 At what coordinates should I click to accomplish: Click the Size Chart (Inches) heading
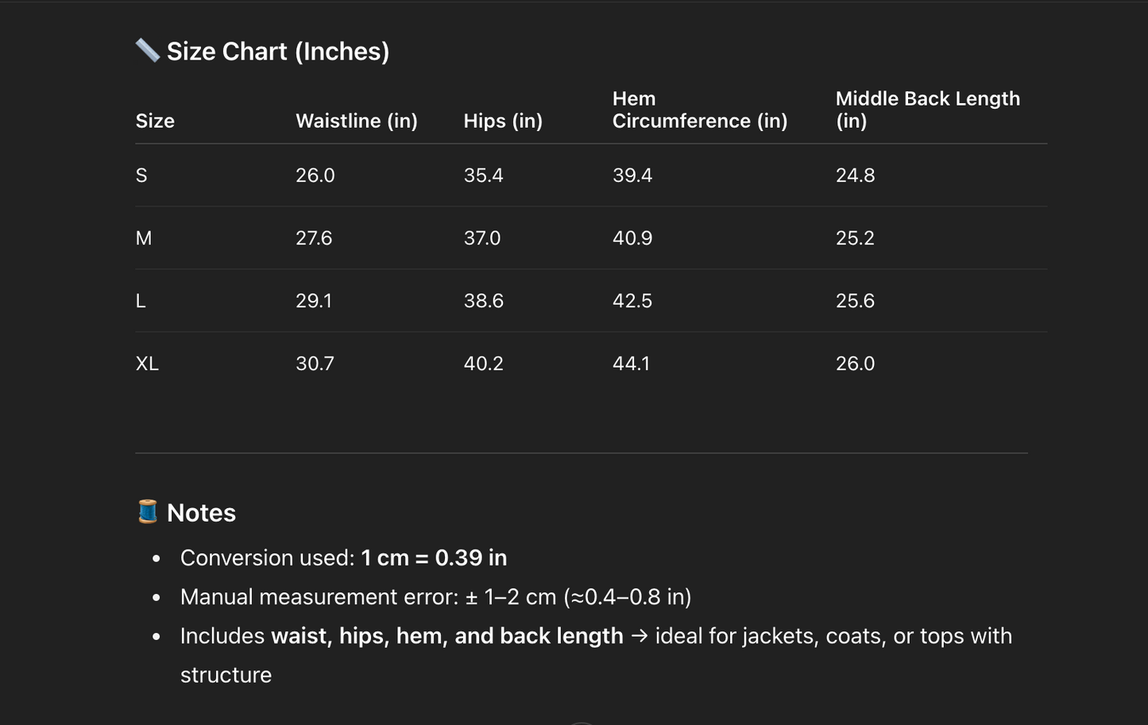tap(277, 52)
